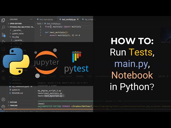Click terminal output 'tests\test_myscript.py'
The height and width of the screenshot is (128, 171).
point(50,96)
